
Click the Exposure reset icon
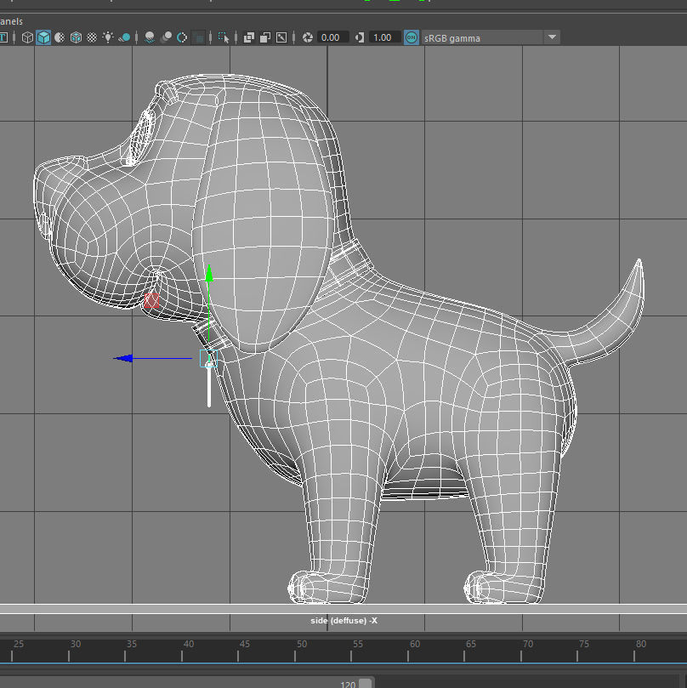(308, 37)
